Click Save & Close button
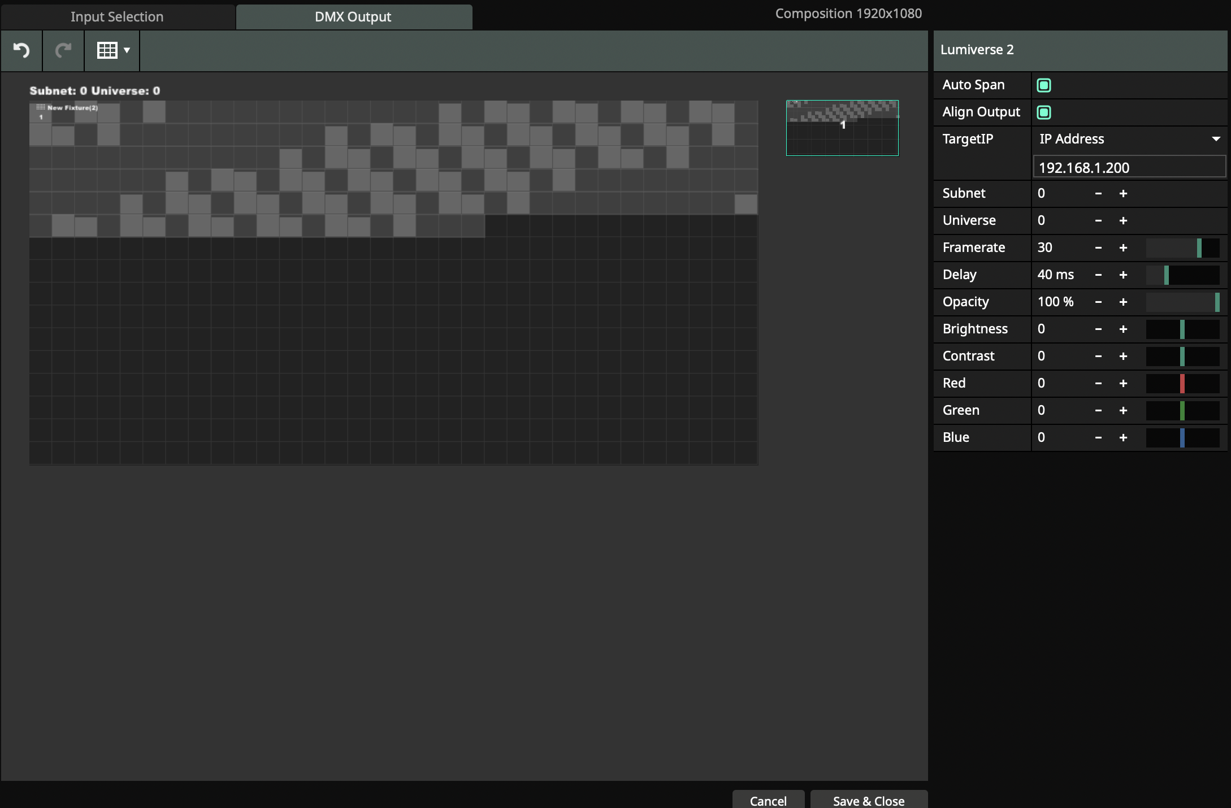This screenshot has width=1231, height=808. [x=868, y=800]
